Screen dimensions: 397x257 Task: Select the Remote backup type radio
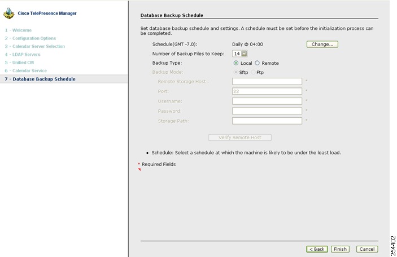click(x=258, y=63)
